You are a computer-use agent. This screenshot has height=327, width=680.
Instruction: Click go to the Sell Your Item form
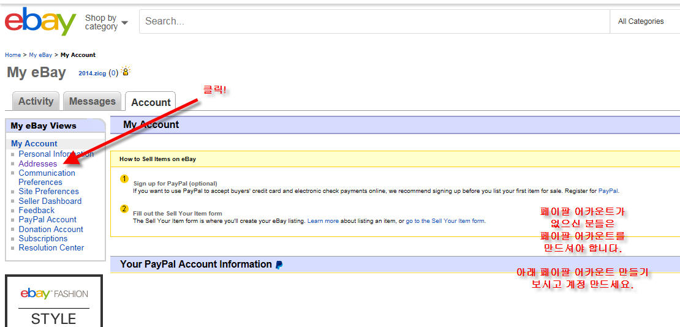tap(445, 220)
